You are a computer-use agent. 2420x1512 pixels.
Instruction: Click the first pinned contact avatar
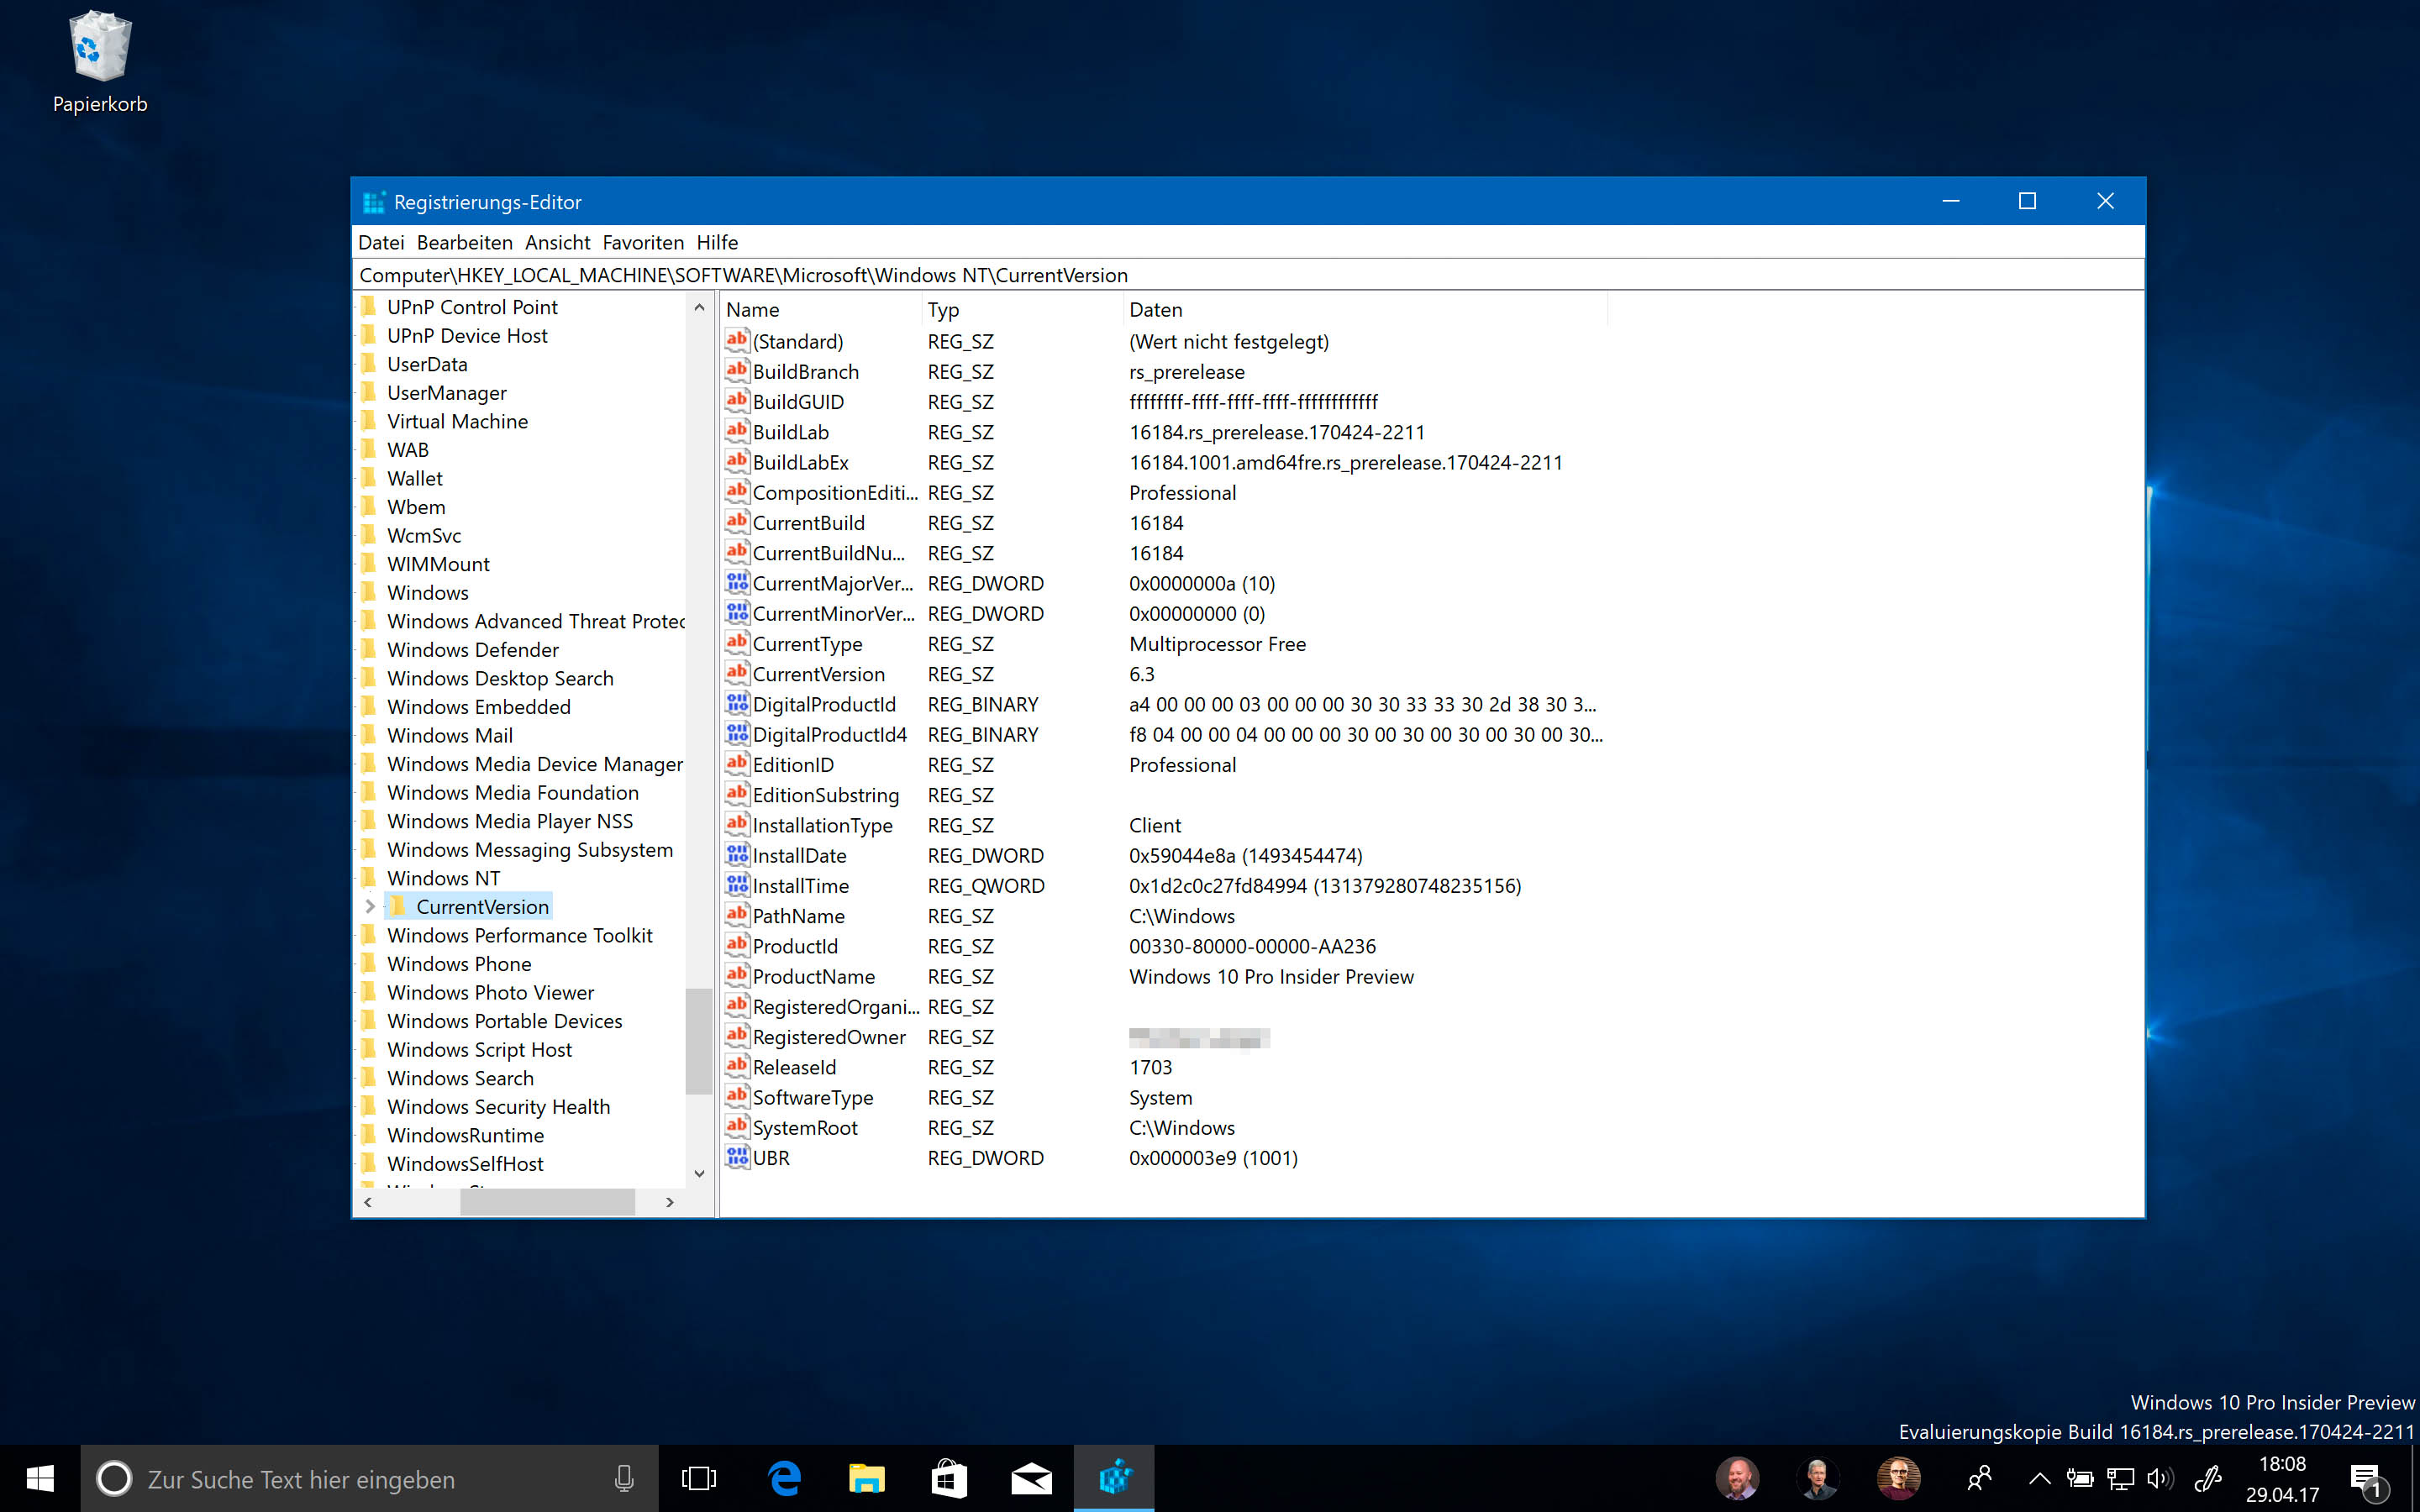tap(1737, 1478)
